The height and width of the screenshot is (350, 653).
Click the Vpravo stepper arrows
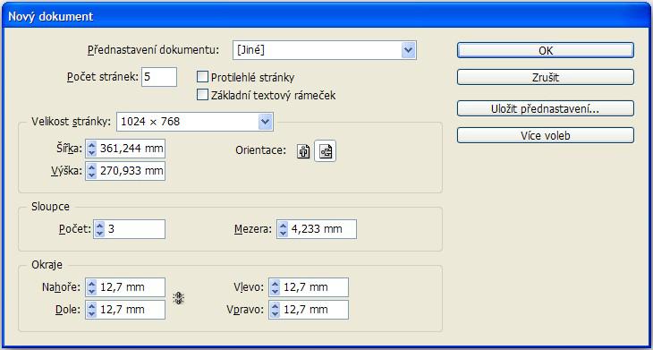(x=275, y=310)
